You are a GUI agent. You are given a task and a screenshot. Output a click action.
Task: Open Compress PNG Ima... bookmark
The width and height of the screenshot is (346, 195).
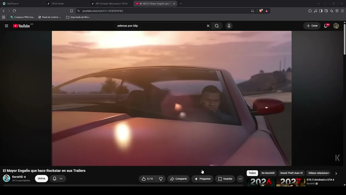click(22, 17)
